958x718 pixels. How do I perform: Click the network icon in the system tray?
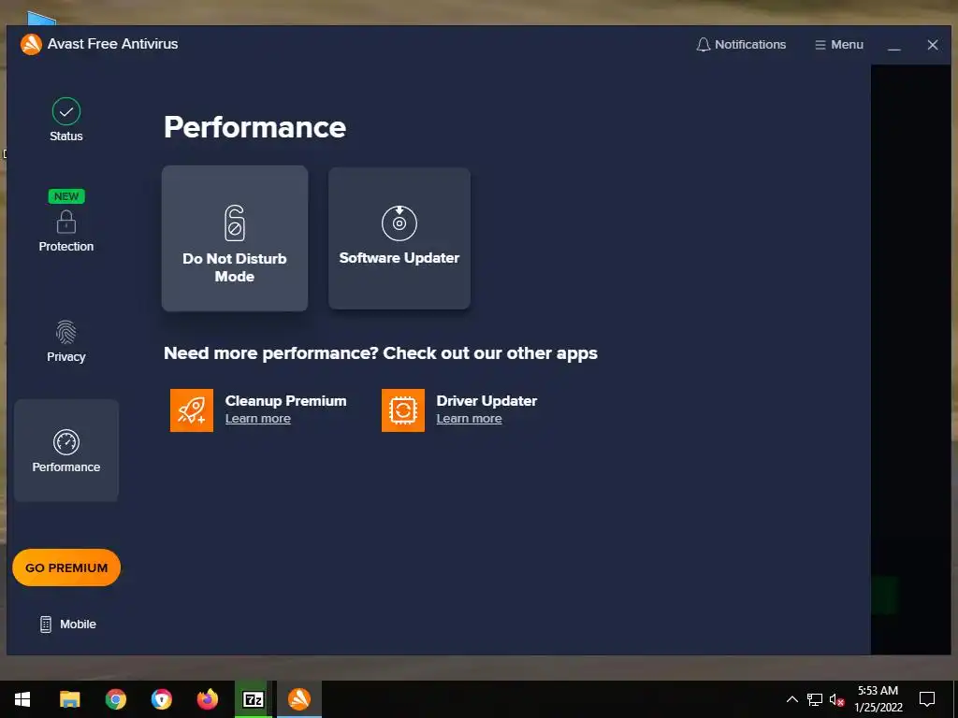coord(815,699)
